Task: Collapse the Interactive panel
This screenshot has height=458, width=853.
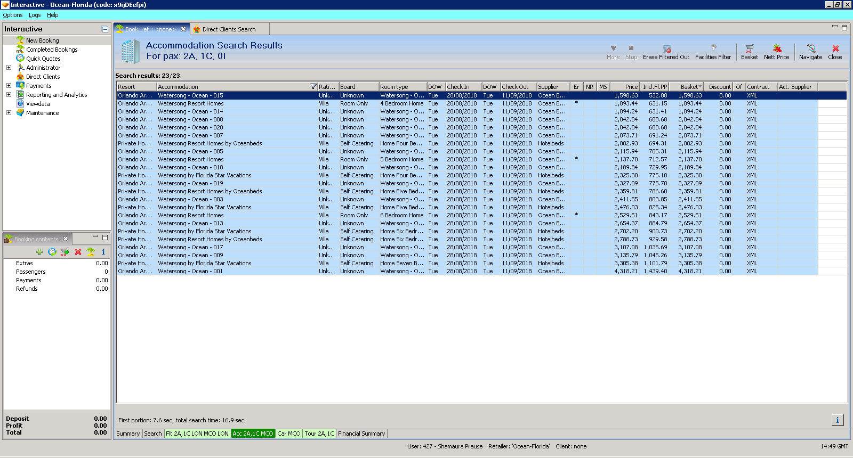Action: [x=105, y=29]
